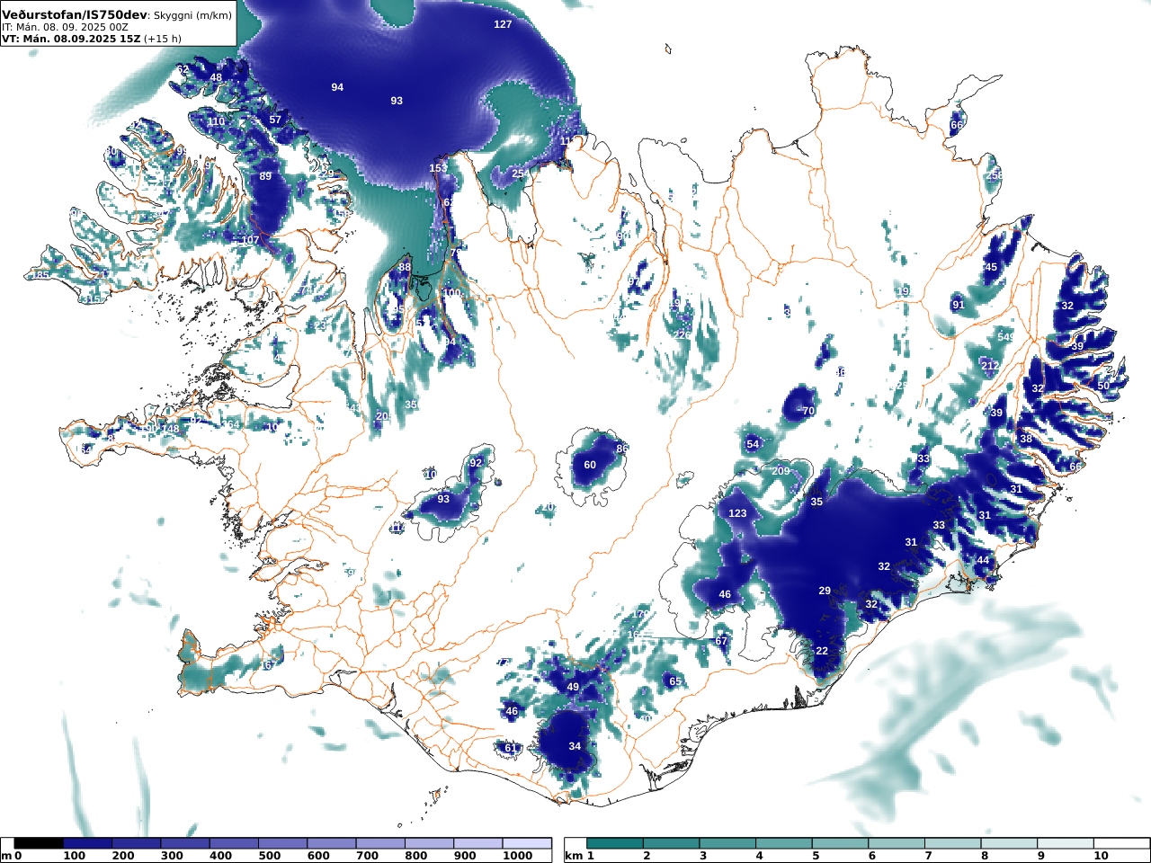
Task: Click the map value 61
Action: 511,748
